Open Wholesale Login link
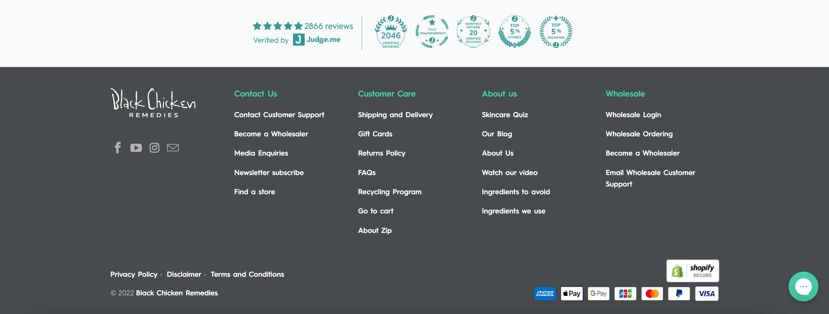 coord(633,115)
